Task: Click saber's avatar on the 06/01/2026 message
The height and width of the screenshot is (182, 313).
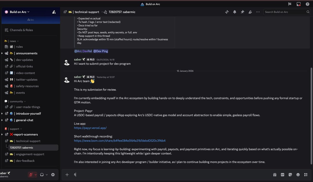Action: click(67, 62)
